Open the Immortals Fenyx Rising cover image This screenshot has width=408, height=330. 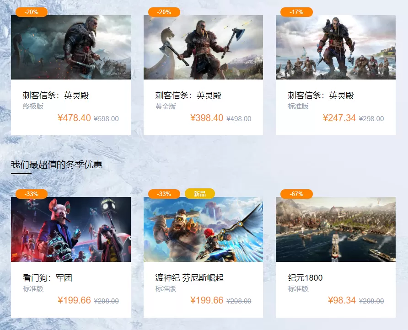pyautogui.click(x=203, y=229)
